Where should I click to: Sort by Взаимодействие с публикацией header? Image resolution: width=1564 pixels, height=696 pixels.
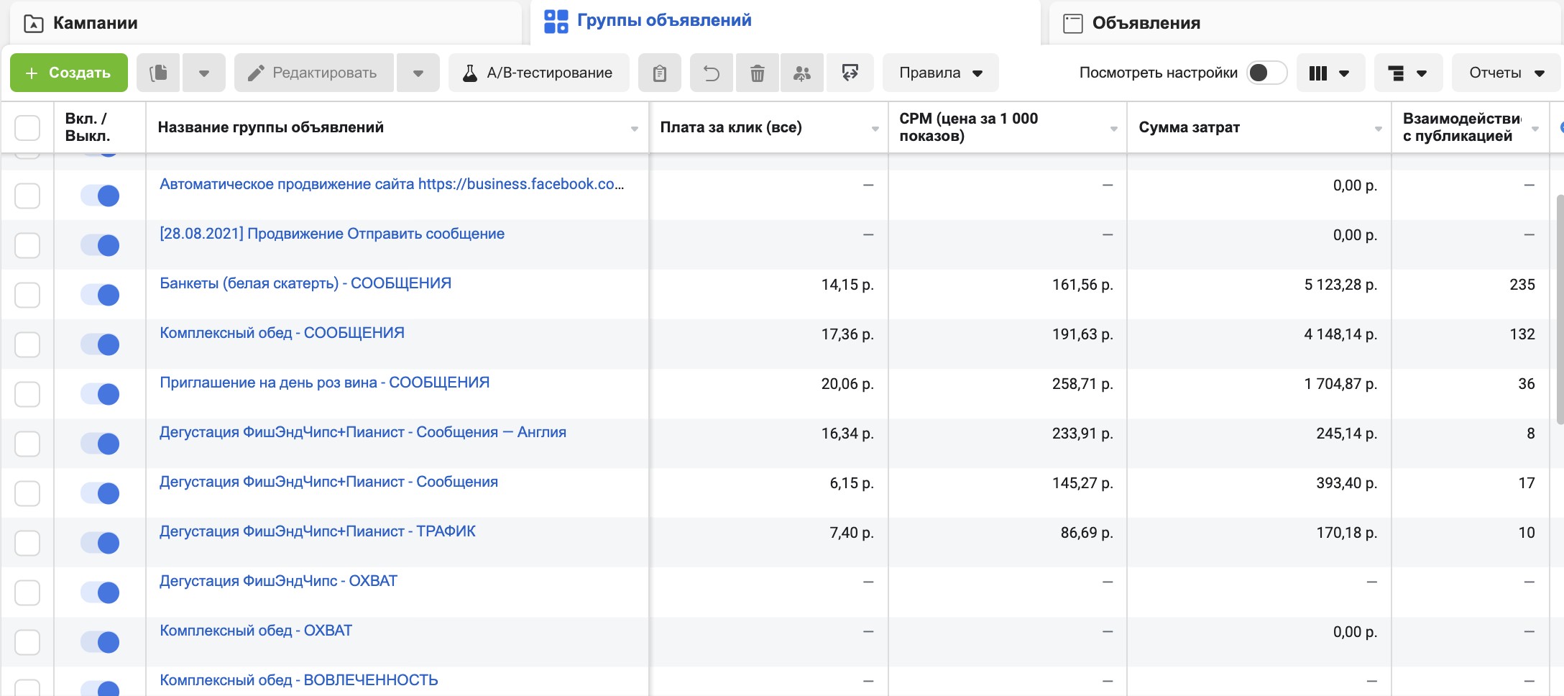pyautogui.click(x=1462, y=127)
